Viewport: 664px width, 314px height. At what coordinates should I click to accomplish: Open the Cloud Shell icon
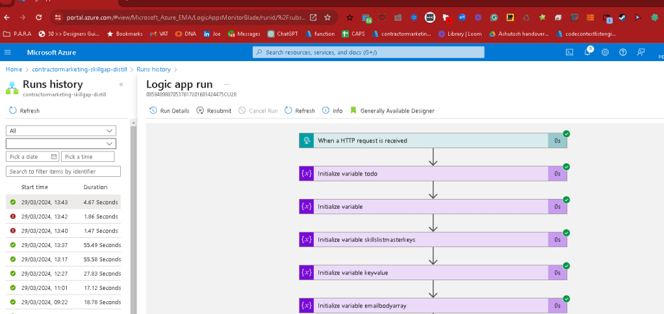tap(570, 52)
